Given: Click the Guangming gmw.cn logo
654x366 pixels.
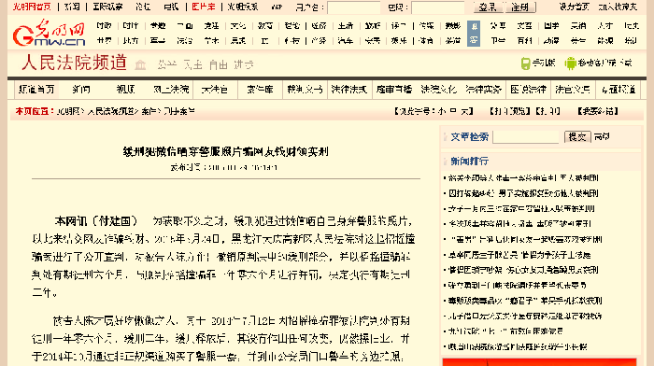Looking at the screenshot, I should pyautogui.click(x=49, y=33).
